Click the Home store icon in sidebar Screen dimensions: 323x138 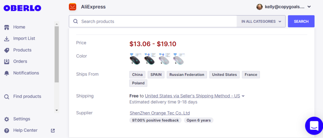[7, 27]
